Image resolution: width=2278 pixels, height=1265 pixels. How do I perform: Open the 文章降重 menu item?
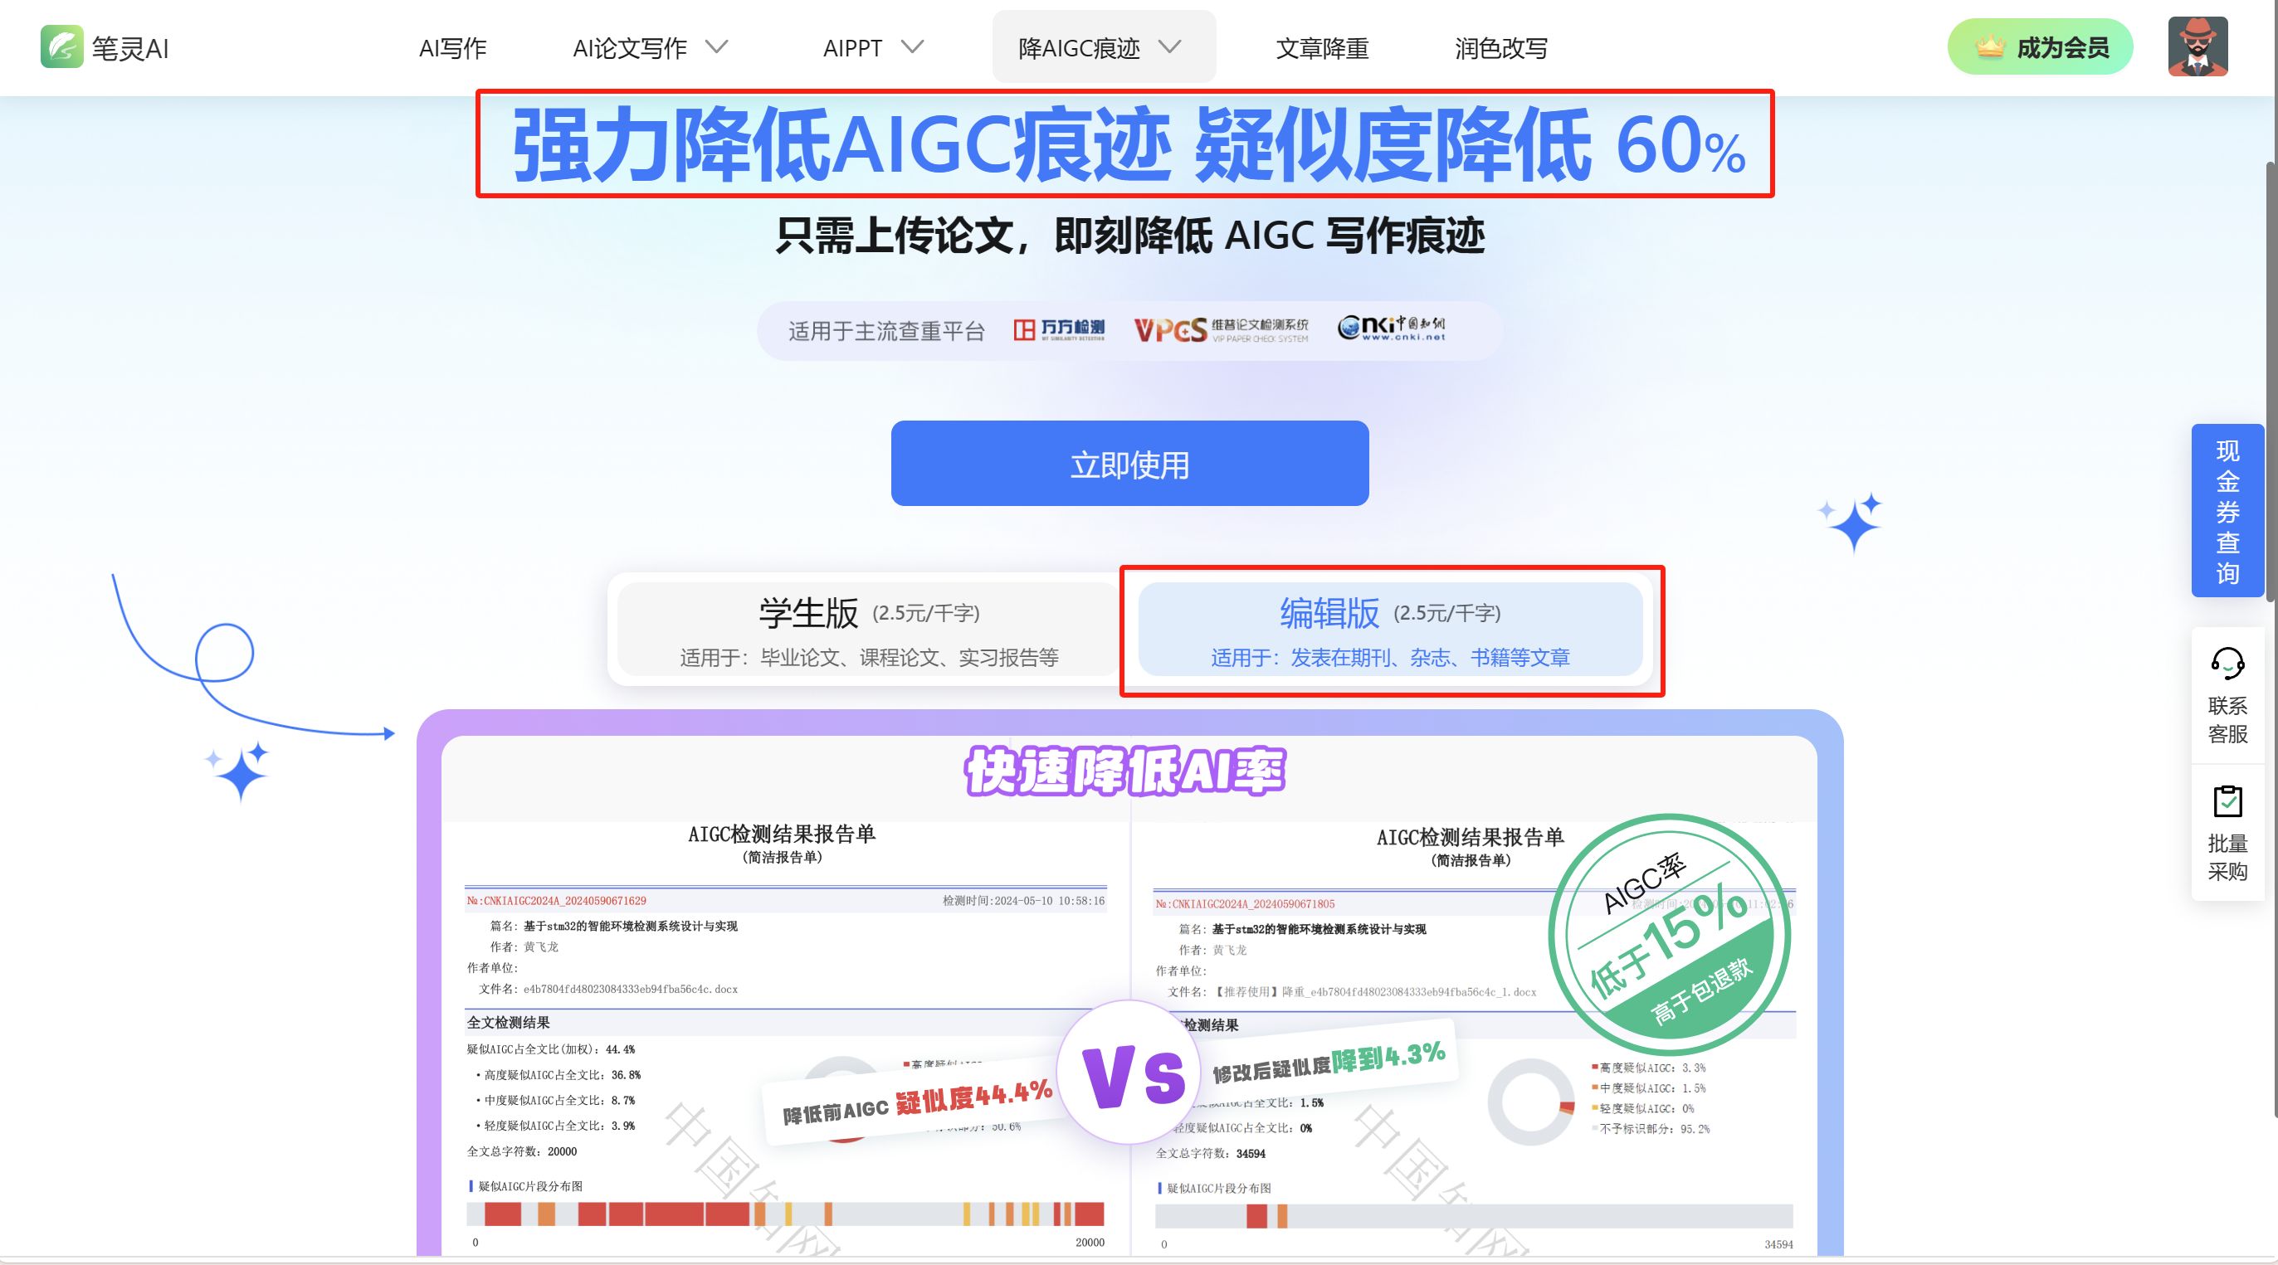pos(1322,48)
